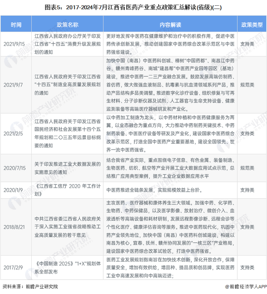267x294 pixels.
Task: Click 支持类 in the 2017/2/9 row
Action: point(247,268)
